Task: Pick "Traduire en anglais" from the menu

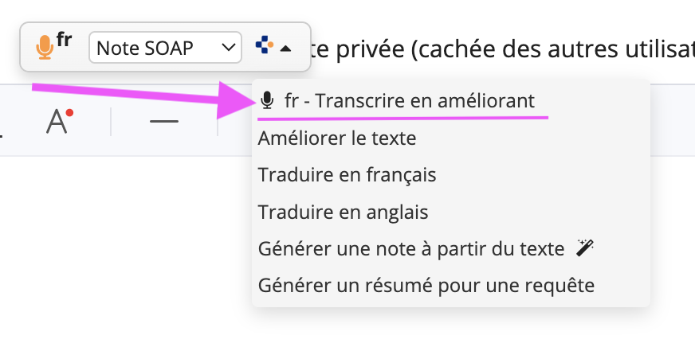Action: pos(344,212)
